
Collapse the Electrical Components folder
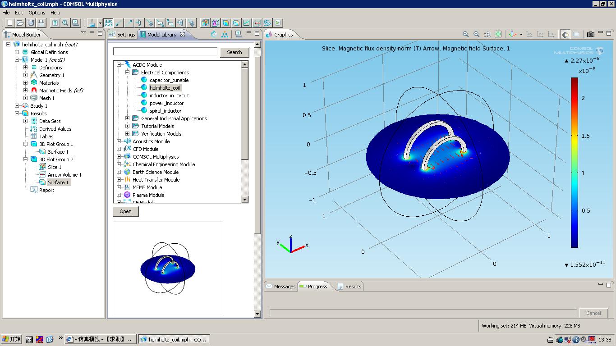pyautogui.click(x=128, y=73)
